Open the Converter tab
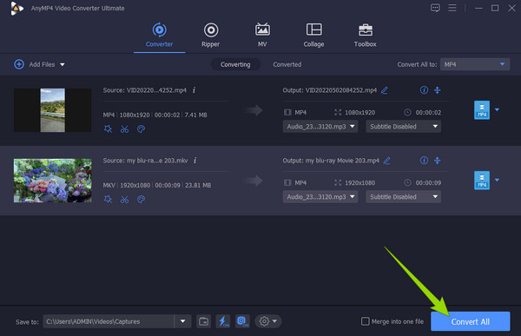The height and width of the screenshot is (336, 521). tap(159, 36)
